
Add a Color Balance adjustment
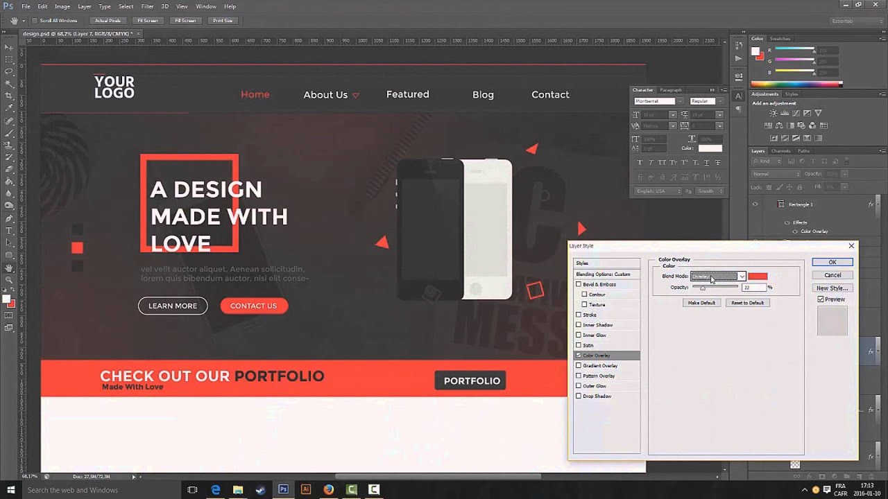[x=779, y=125]
